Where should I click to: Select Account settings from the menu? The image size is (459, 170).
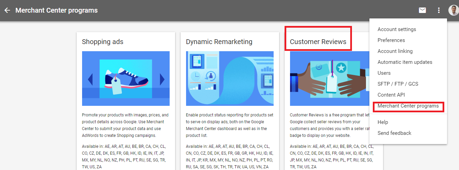[397, 29]
